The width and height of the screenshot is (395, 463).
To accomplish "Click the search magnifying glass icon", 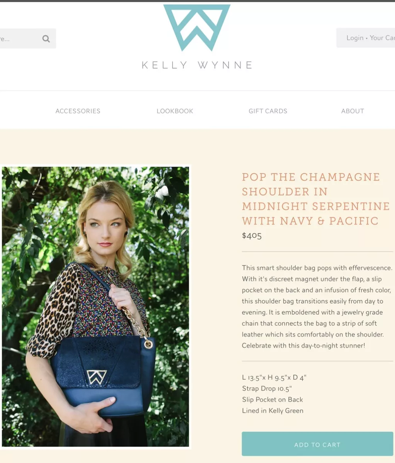I will point(46,39).
